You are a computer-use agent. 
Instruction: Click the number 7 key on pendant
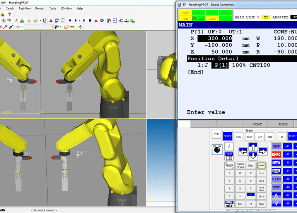tap(229, 173)
